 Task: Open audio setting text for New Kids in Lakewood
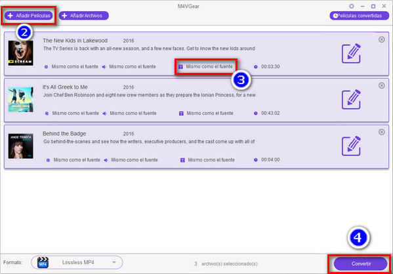click(x=133, y=67)
